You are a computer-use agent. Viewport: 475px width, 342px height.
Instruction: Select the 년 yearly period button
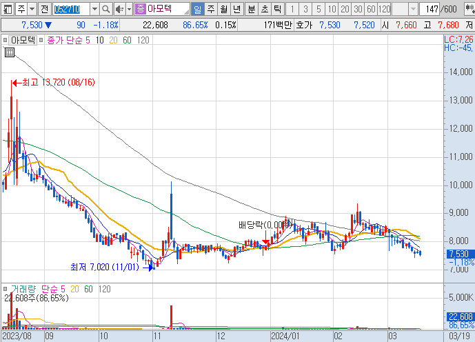[x=237, y=9]
